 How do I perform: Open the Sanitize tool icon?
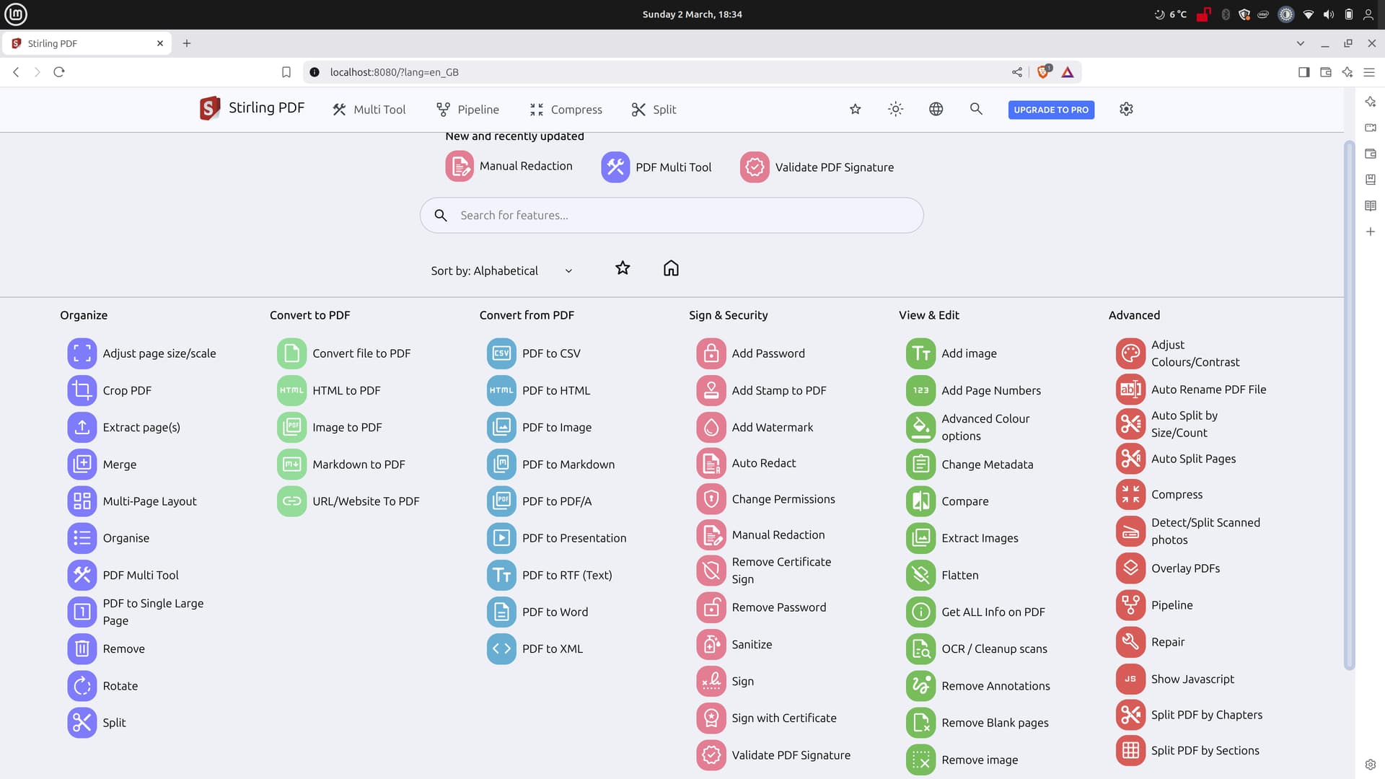click(x=711, y=645)
